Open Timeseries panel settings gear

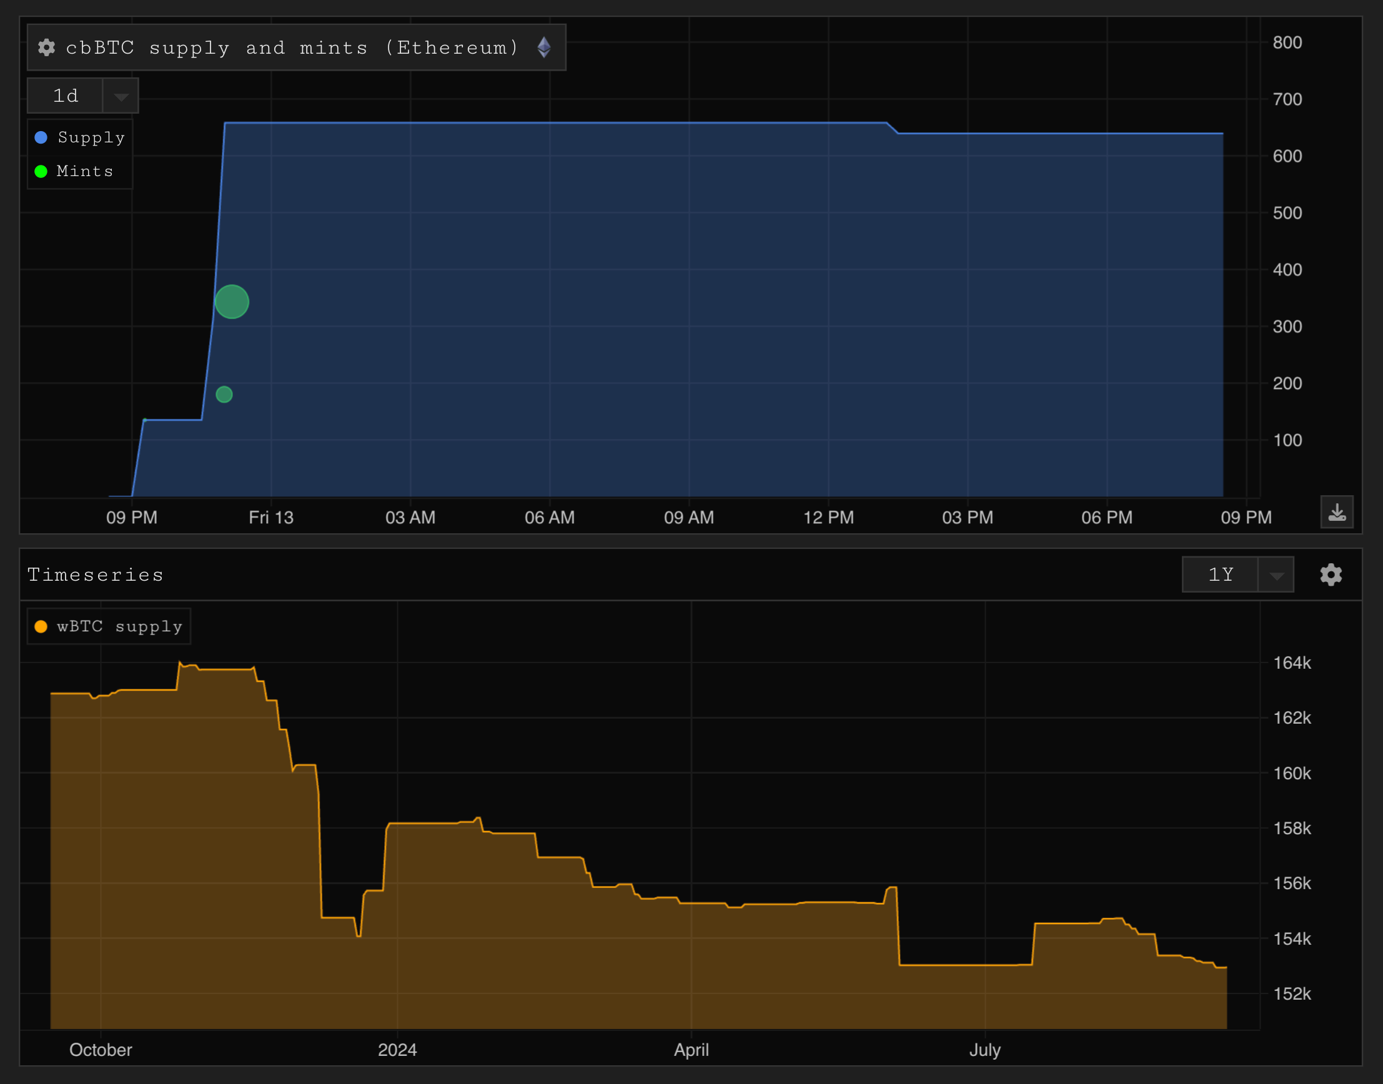click(x=1331, y=575)
